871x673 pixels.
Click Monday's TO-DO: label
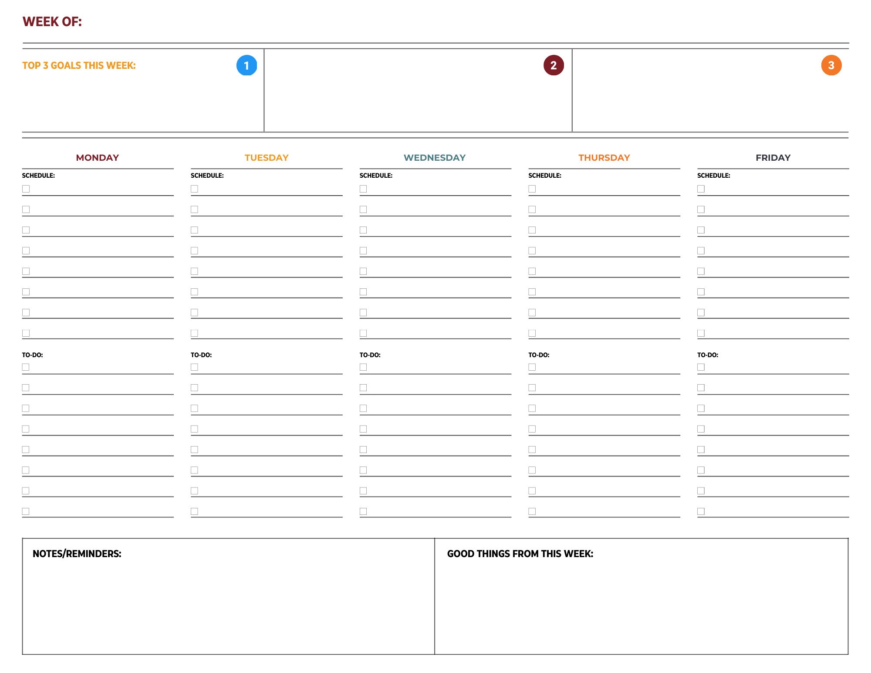click(32, 355)
